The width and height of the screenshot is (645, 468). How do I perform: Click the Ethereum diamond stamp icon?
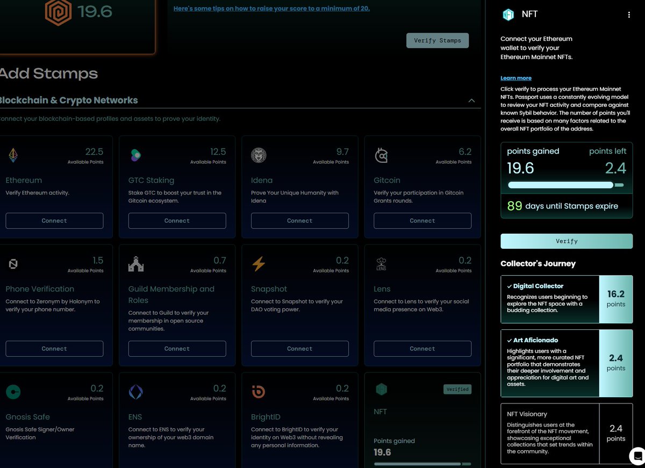click(13, 156)
